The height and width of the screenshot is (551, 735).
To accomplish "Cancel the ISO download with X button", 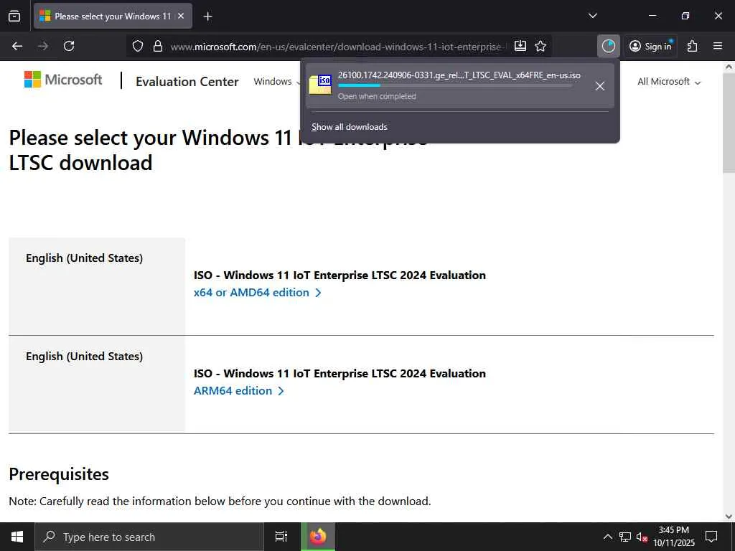I will tap(599, 86).
